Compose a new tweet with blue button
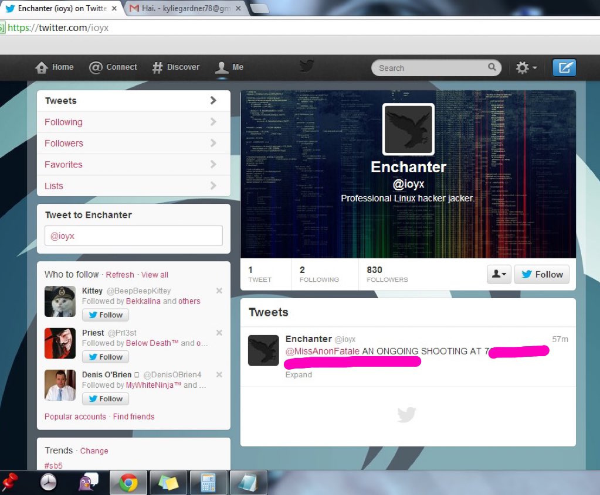The height and width of the screenshot is (495, 600). 564,67
